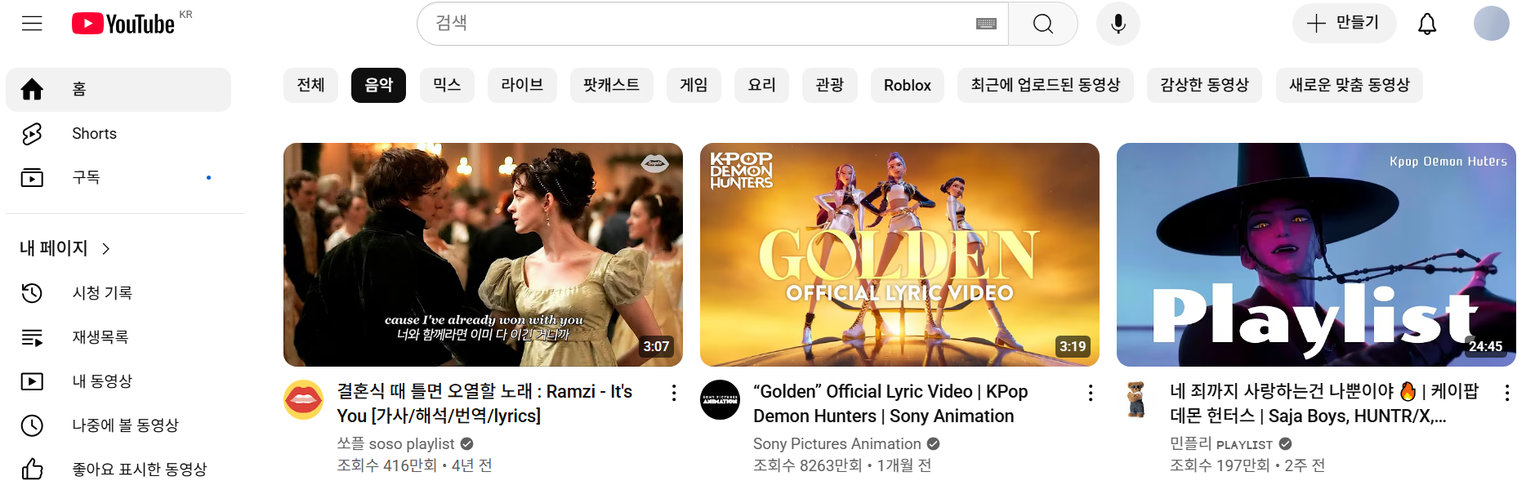Select the 라이브 filter chip

(x=522, y=85)
